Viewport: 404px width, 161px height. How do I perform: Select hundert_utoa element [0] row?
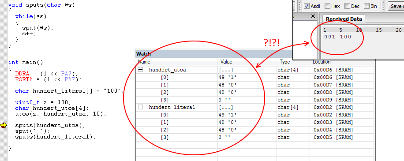255,77
